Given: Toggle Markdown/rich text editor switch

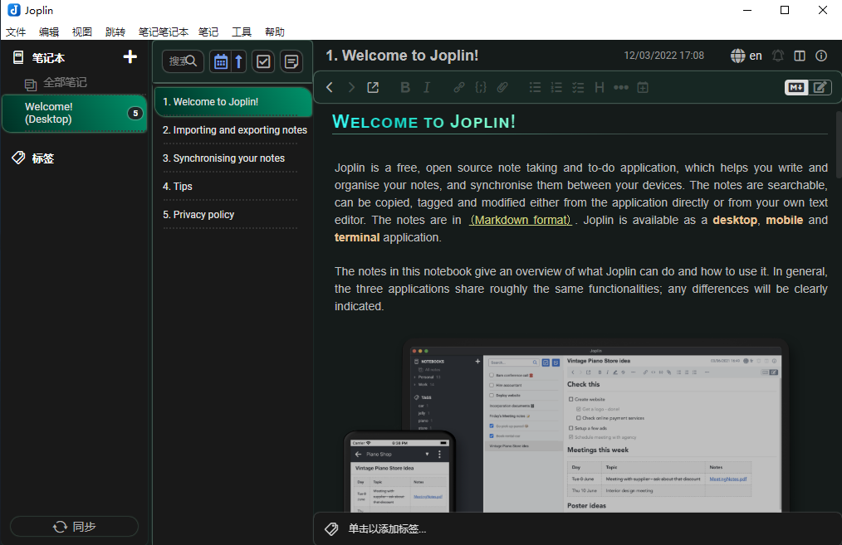Looking at the screenshot, I should point(807,87).
